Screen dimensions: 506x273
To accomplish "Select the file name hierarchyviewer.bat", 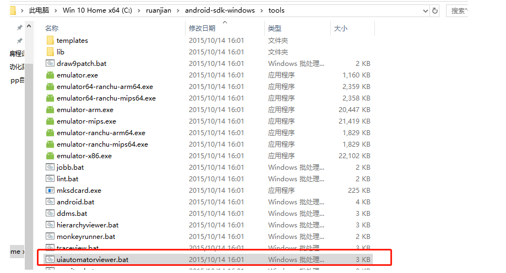I will point(88,225).
